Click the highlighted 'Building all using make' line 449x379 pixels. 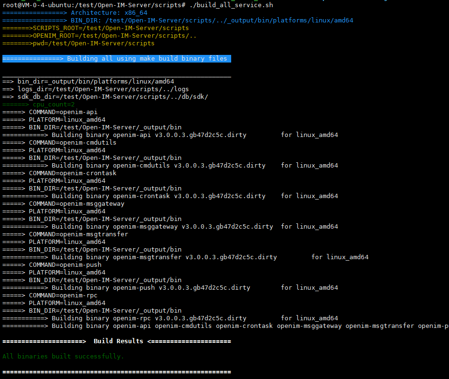point(117,59)
